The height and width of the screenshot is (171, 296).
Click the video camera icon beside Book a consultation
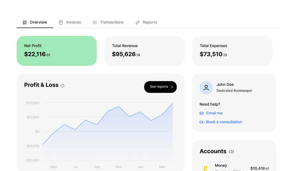coord(202,122)
